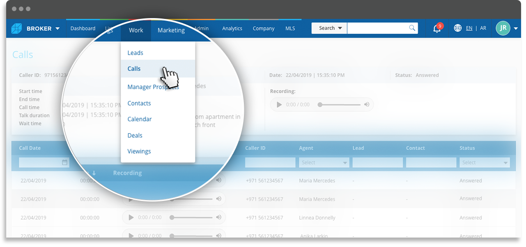Click the Recording column header
The height and width of the screenshot is (247, 526).
coord(127,173)
